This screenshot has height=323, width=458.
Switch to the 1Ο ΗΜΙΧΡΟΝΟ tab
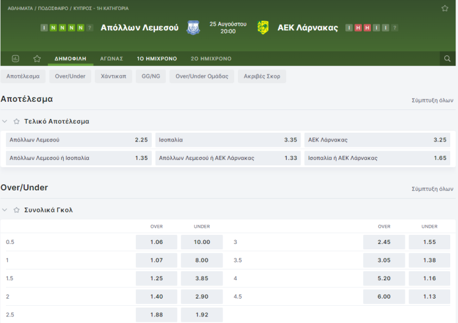[157, 59]
